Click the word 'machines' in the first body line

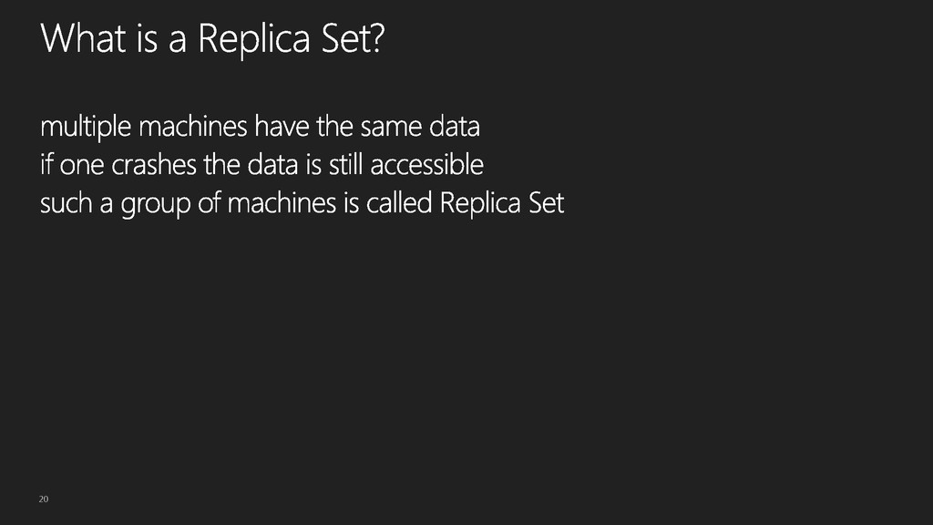(193, 126)
